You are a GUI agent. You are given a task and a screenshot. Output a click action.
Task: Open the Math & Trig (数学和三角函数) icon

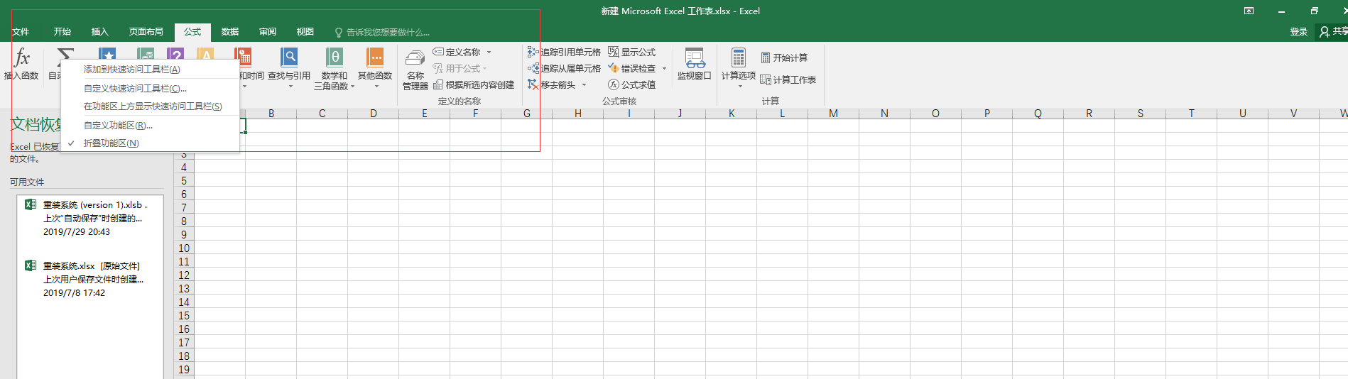pos(335,57)
